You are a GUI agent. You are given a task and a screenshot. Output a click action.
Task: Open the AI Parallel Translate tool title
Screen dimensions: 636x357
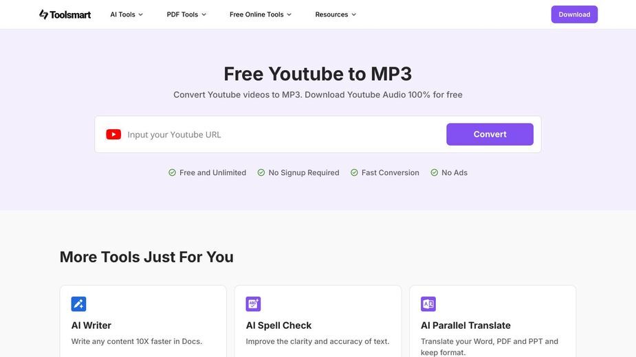pyautogui.click(x=465, y=325)
